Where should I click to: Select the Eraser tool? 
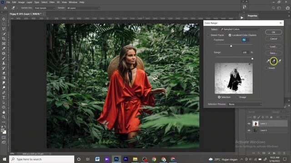coord(4,73)
